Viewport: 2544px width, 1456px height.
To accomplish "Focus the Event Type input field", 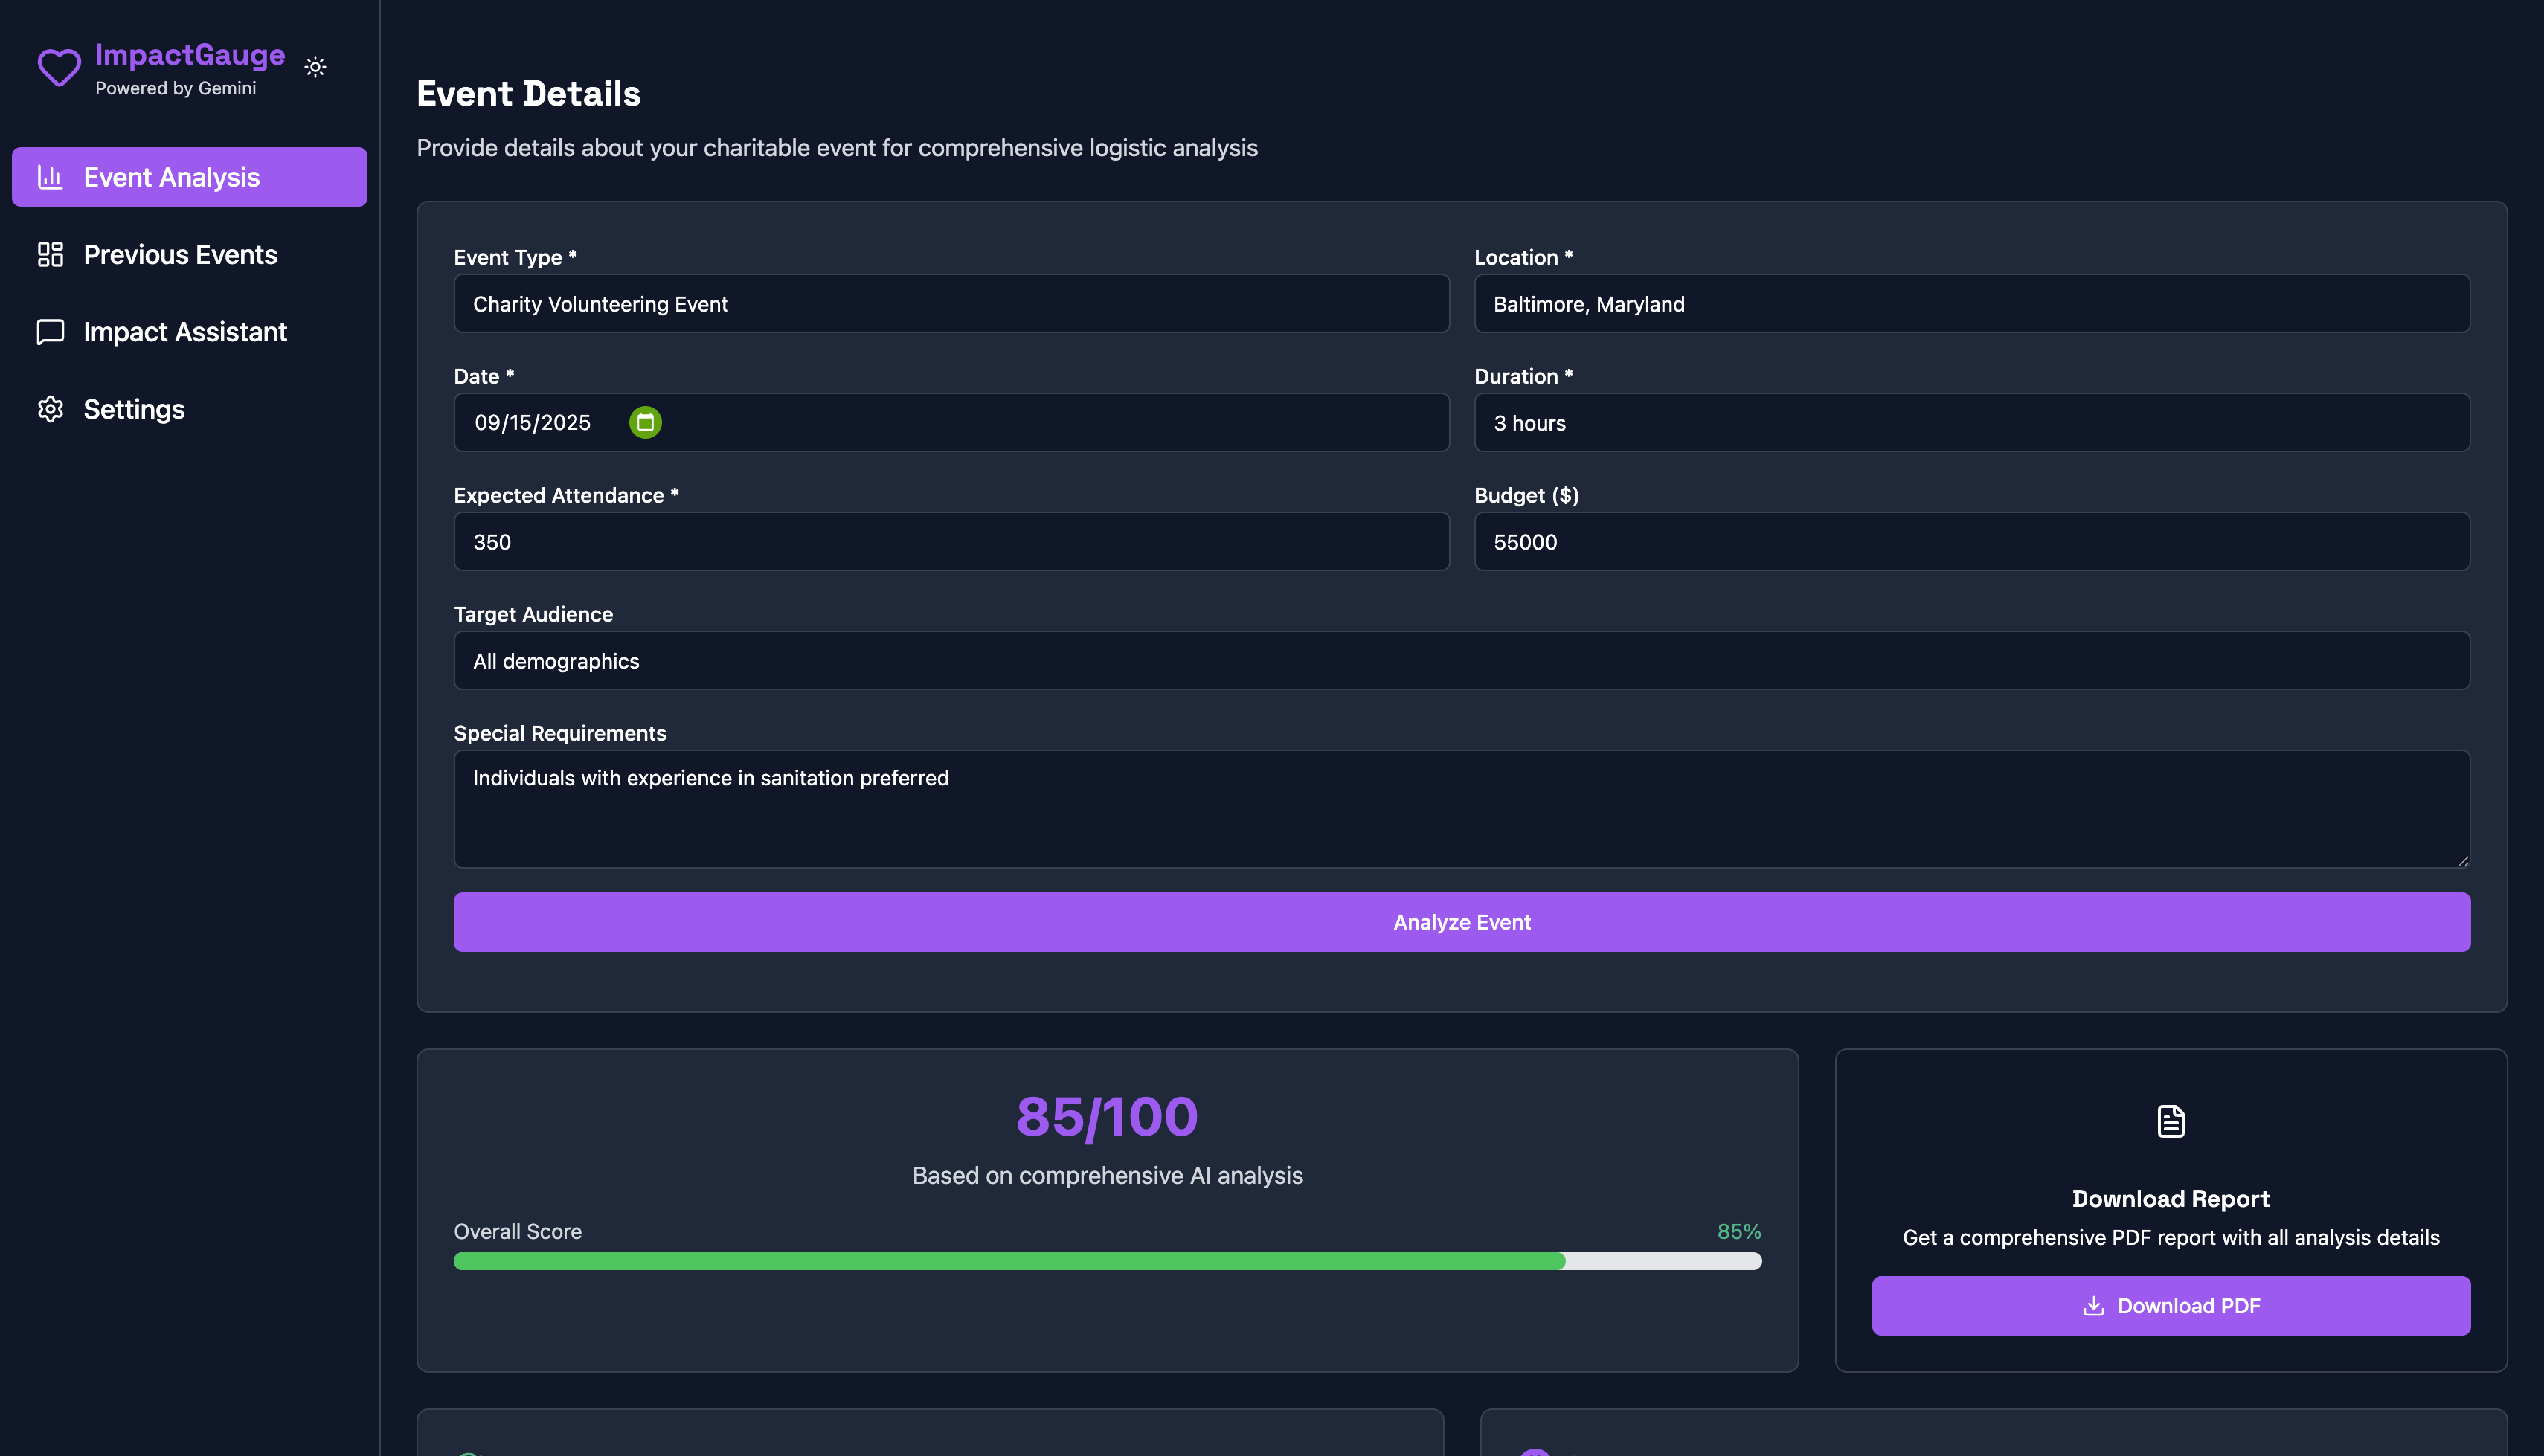I will point(950,304).
